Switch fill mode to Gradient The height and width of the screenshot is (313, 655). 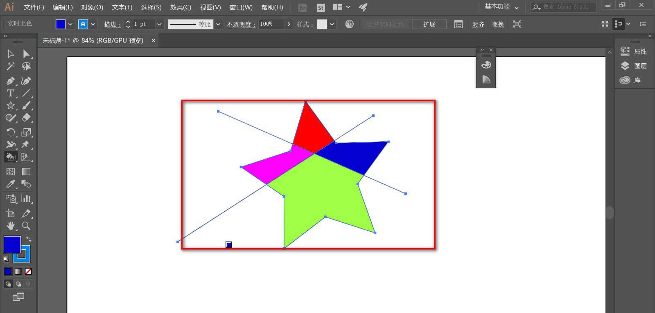coord(18,272)
